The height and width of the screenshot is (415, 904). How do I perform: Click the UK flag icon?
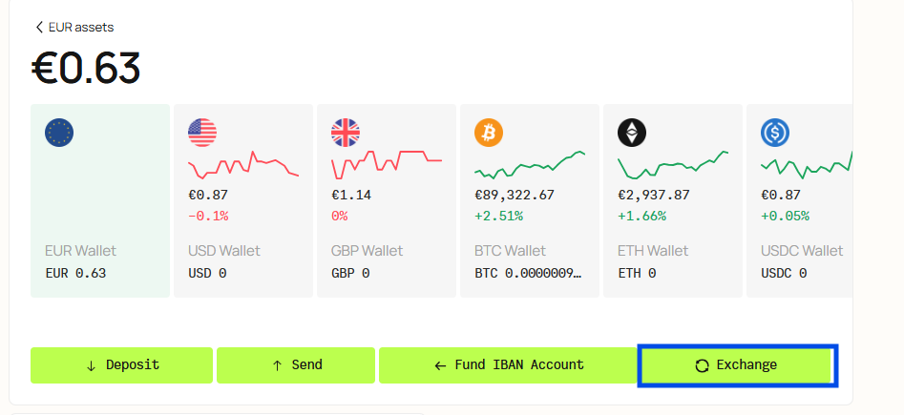[346, 133]
